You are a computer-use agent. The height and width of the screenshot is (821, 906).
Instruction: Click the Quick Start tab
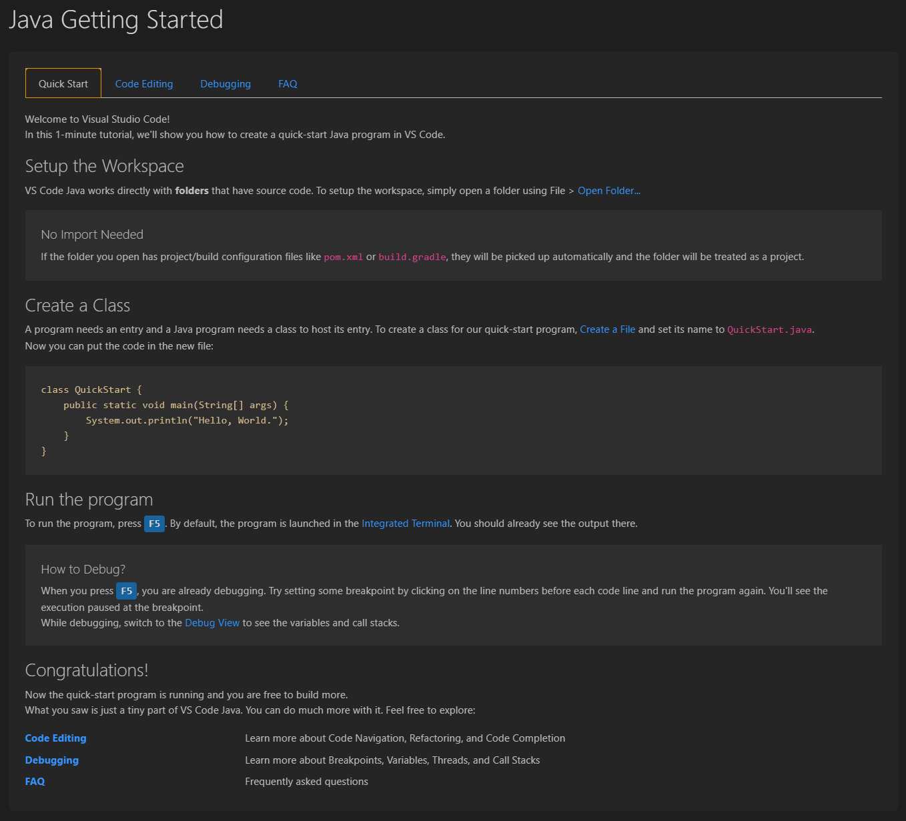[63, 83]
